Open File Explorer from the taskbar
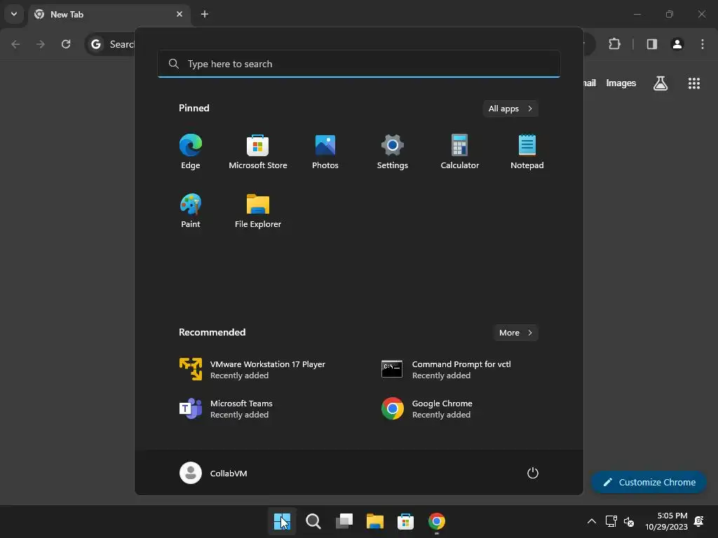 (x=374, y=521)
